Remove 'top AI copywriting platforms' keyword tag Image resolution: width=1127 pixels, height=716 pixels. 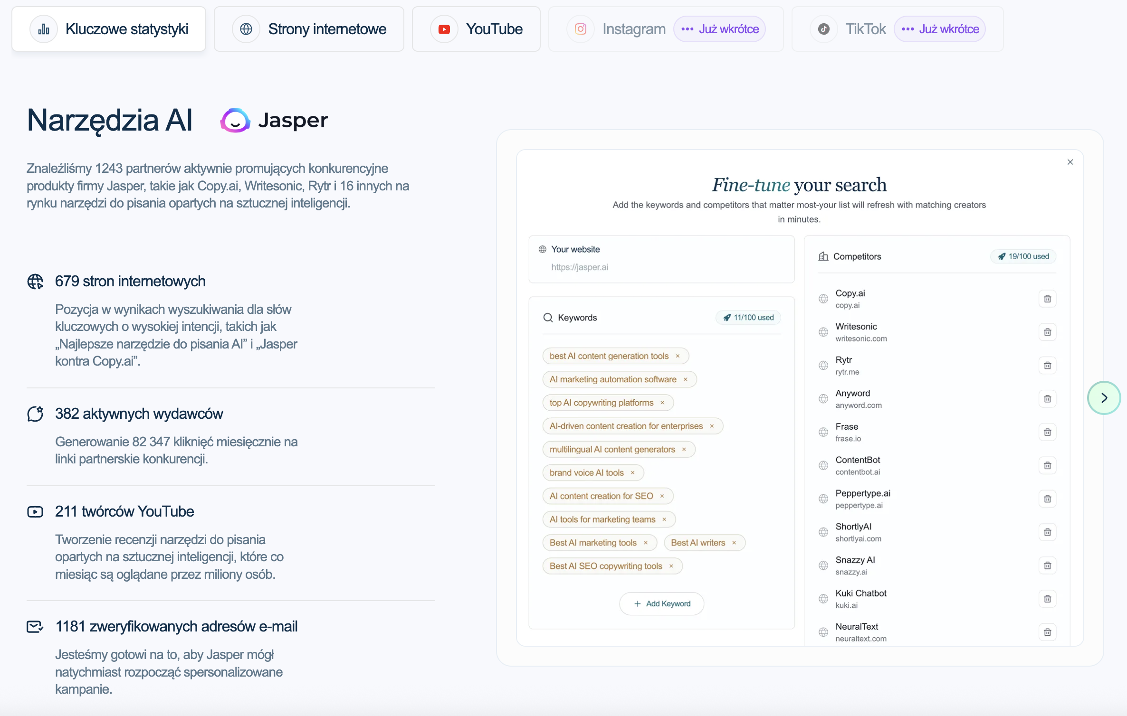662,403
